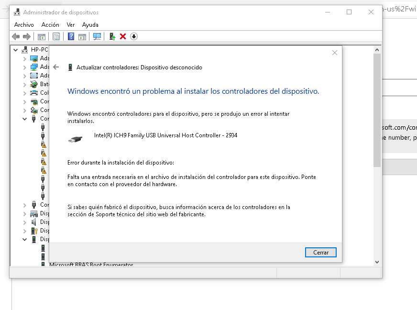Expand the Col print queue category

point(24,93)
